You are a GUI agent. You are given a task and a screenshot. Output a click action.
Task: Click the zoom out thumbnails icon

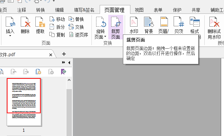pos(1,72)
